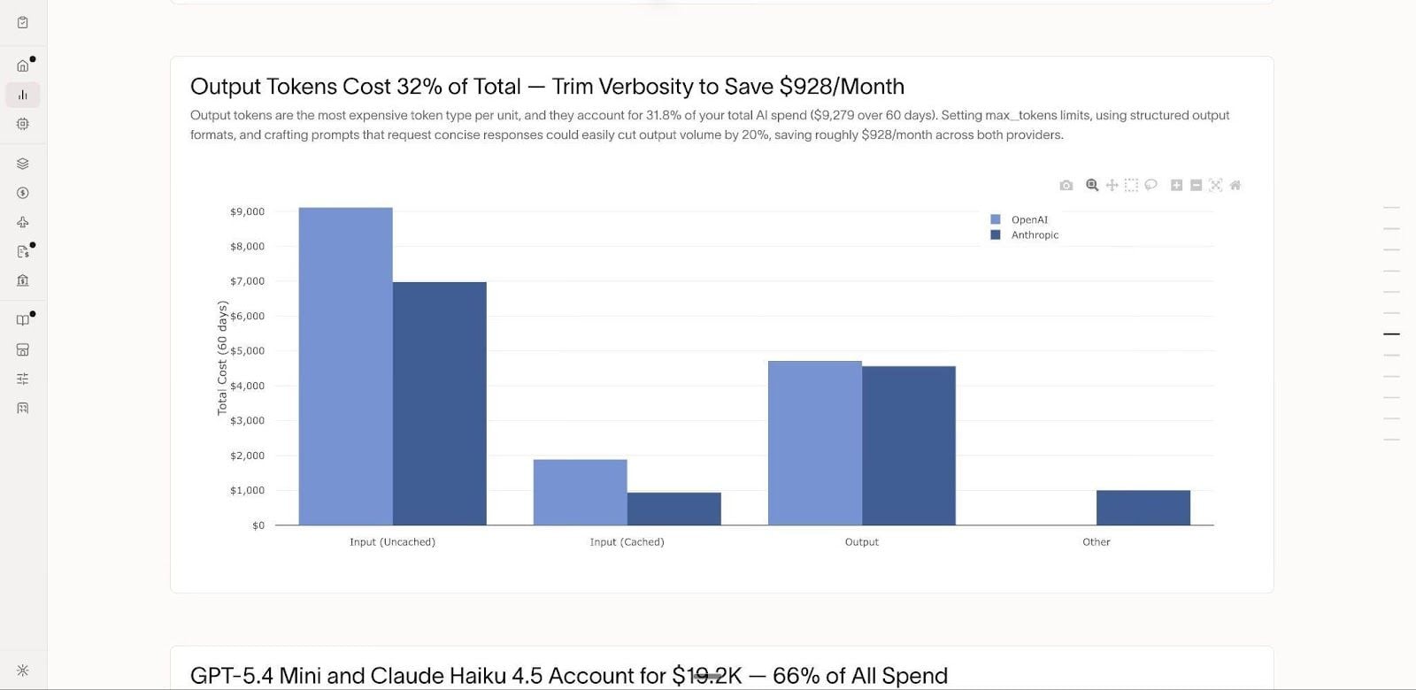Open the dollar coin sidebar icon
1416x690 pixels.
[x=23, y=193]
